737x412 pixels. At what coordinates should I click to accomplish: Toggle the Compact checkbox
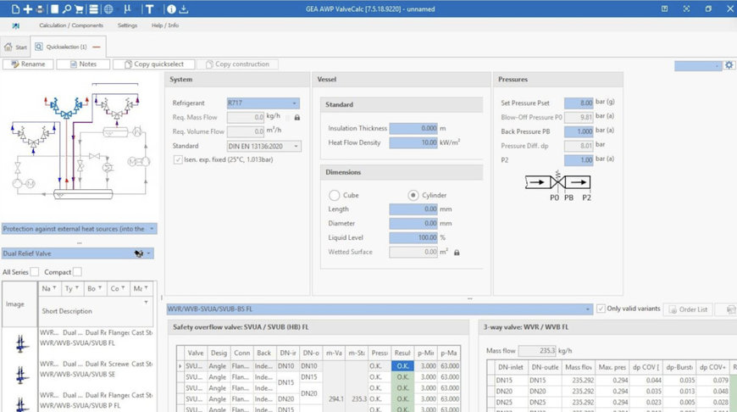(x=77, y=272)
